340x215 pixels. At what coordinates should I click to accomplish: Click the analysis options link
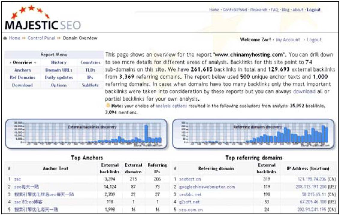171,106
